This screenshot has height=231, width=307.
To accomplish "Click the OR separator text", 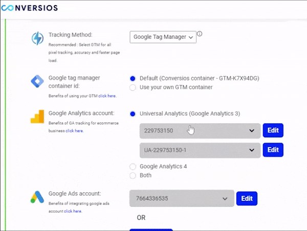I will tap(141, 218).
